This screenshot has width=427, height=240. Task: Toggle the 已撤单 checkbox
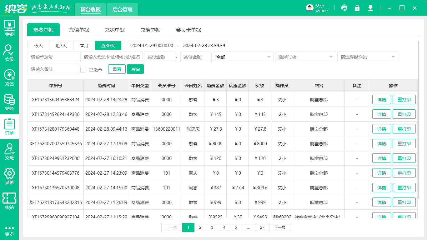tap(83, 69)
